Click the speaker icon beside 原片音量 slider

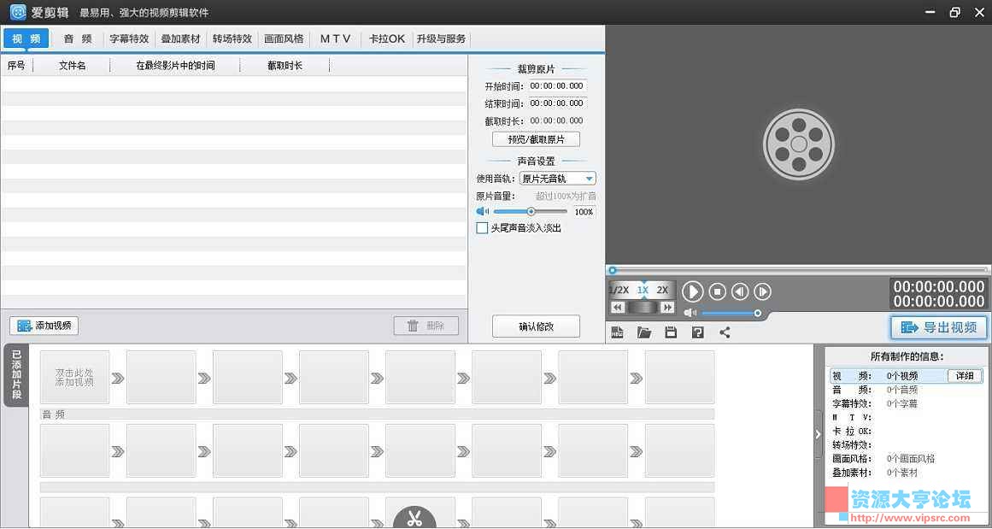coord(483,211)
